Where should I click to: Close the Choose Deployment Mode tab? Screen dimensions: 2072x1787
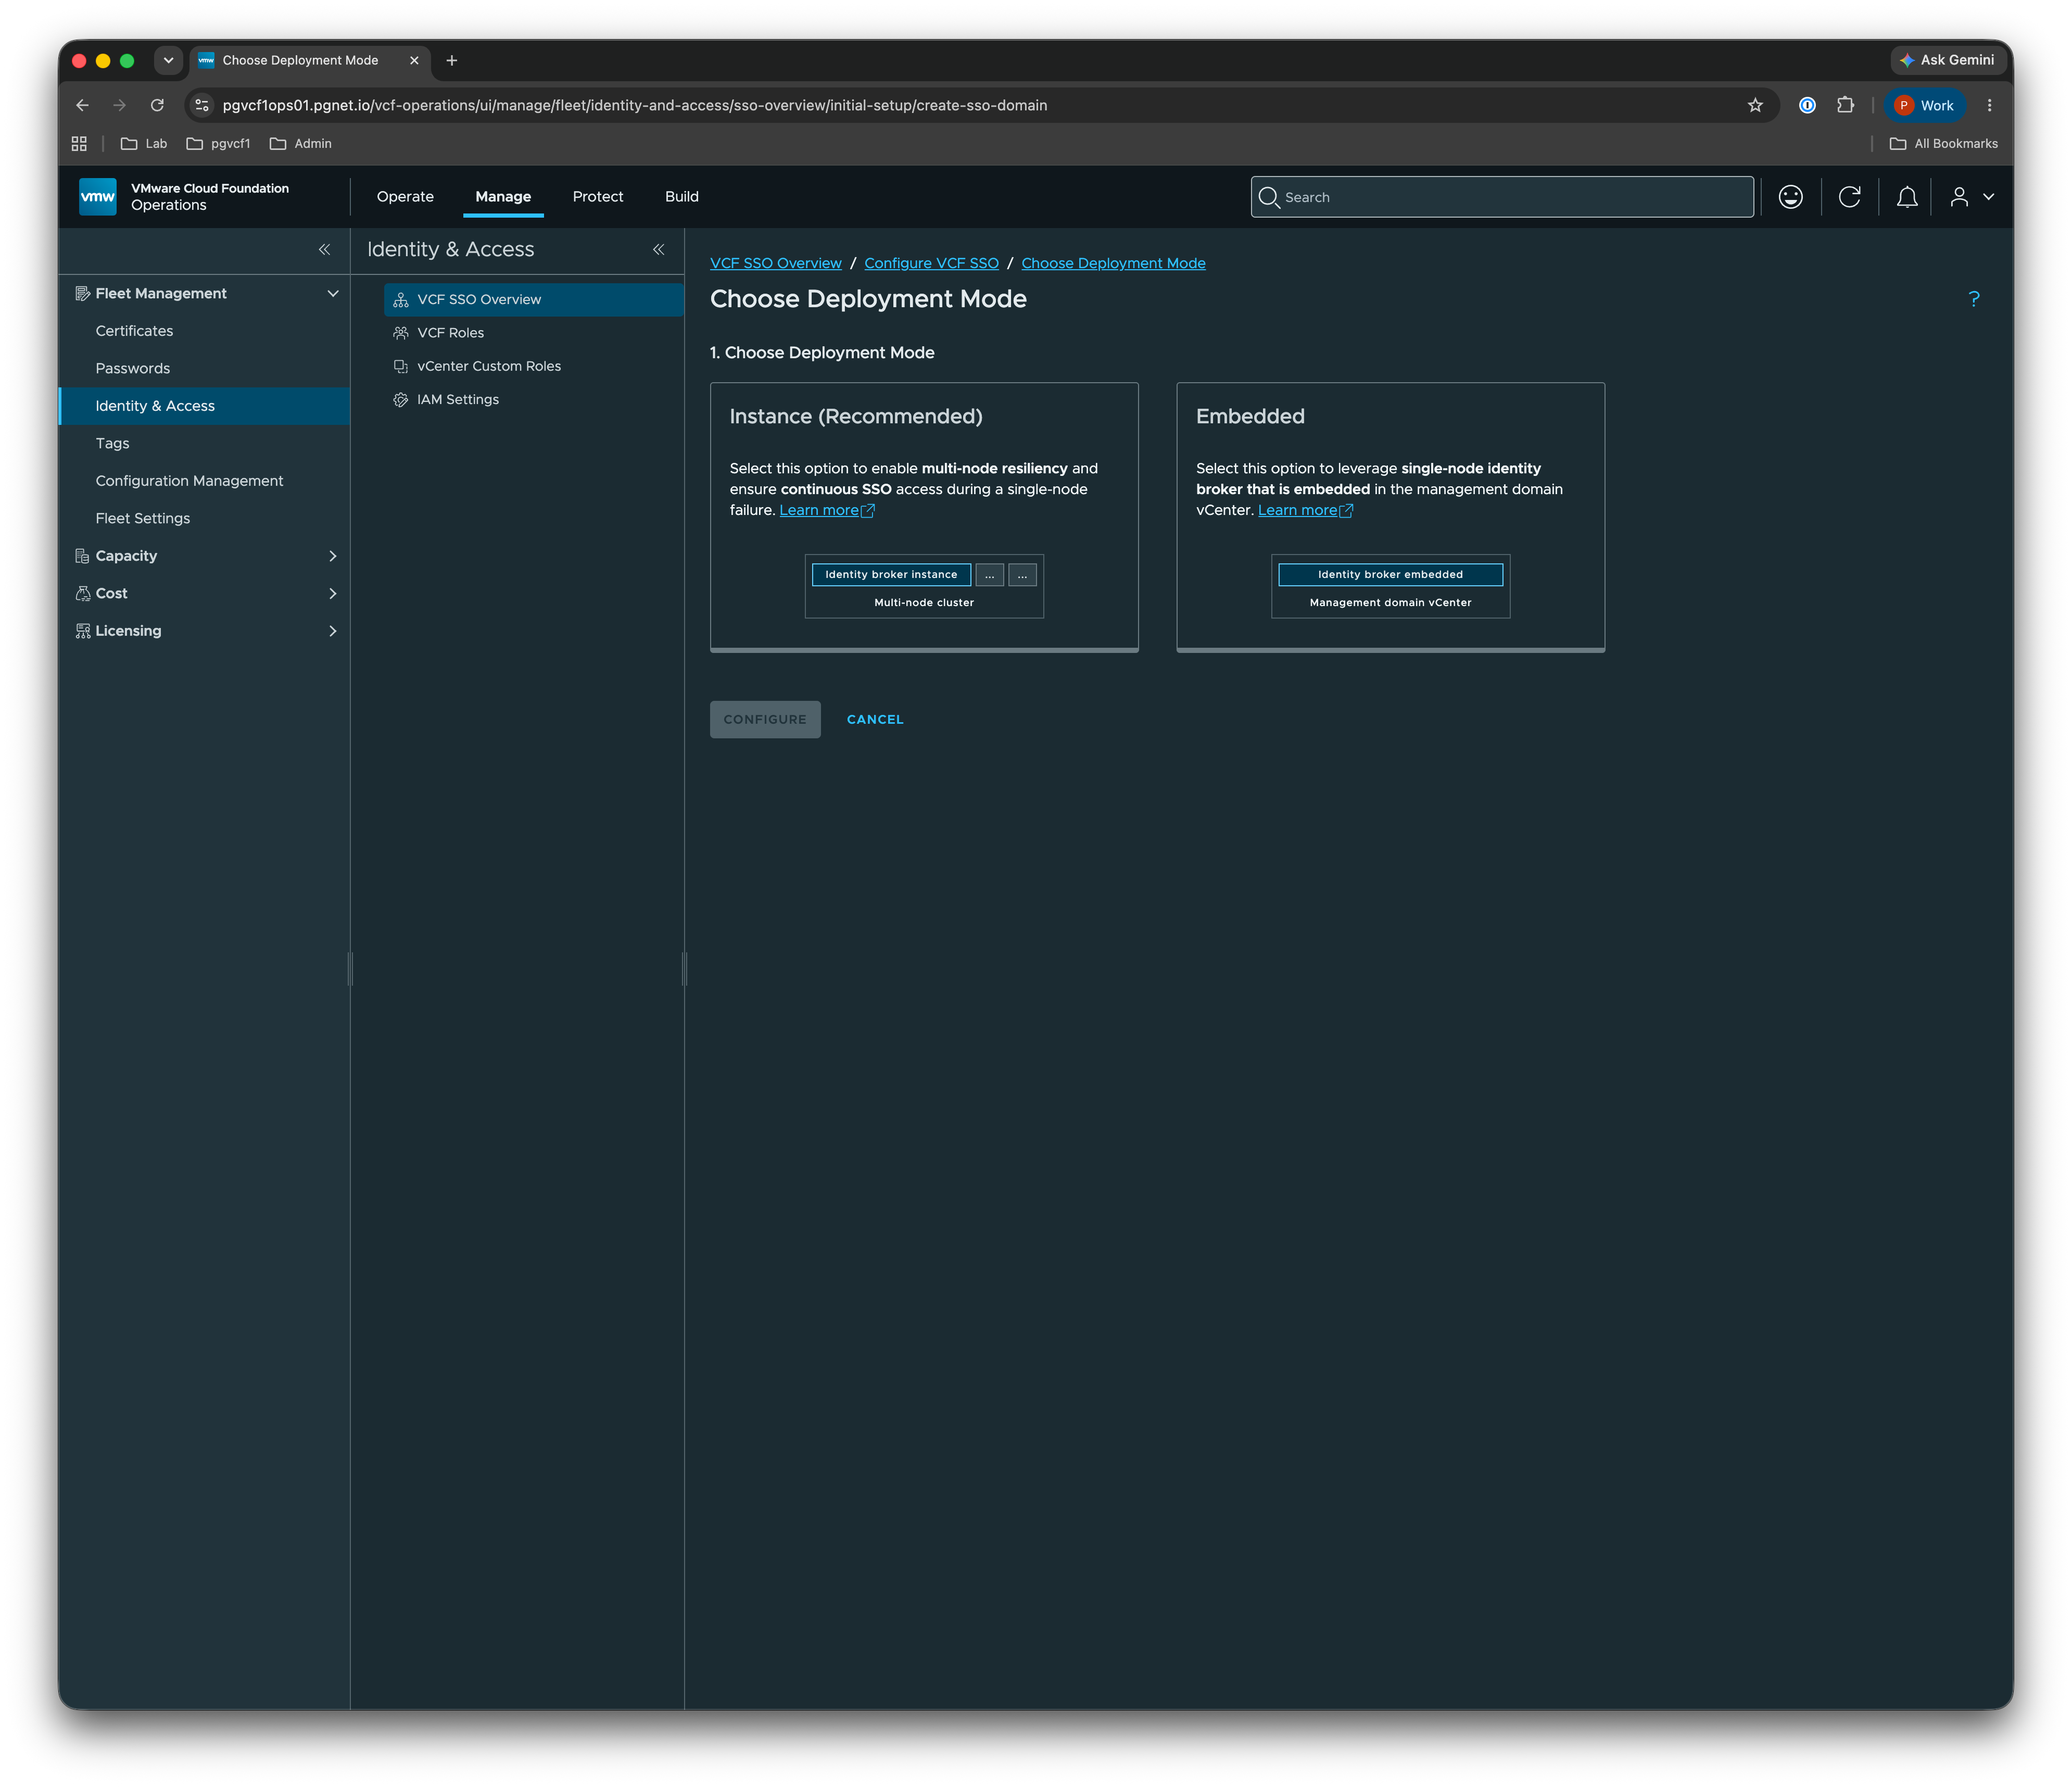pos(414,60)
